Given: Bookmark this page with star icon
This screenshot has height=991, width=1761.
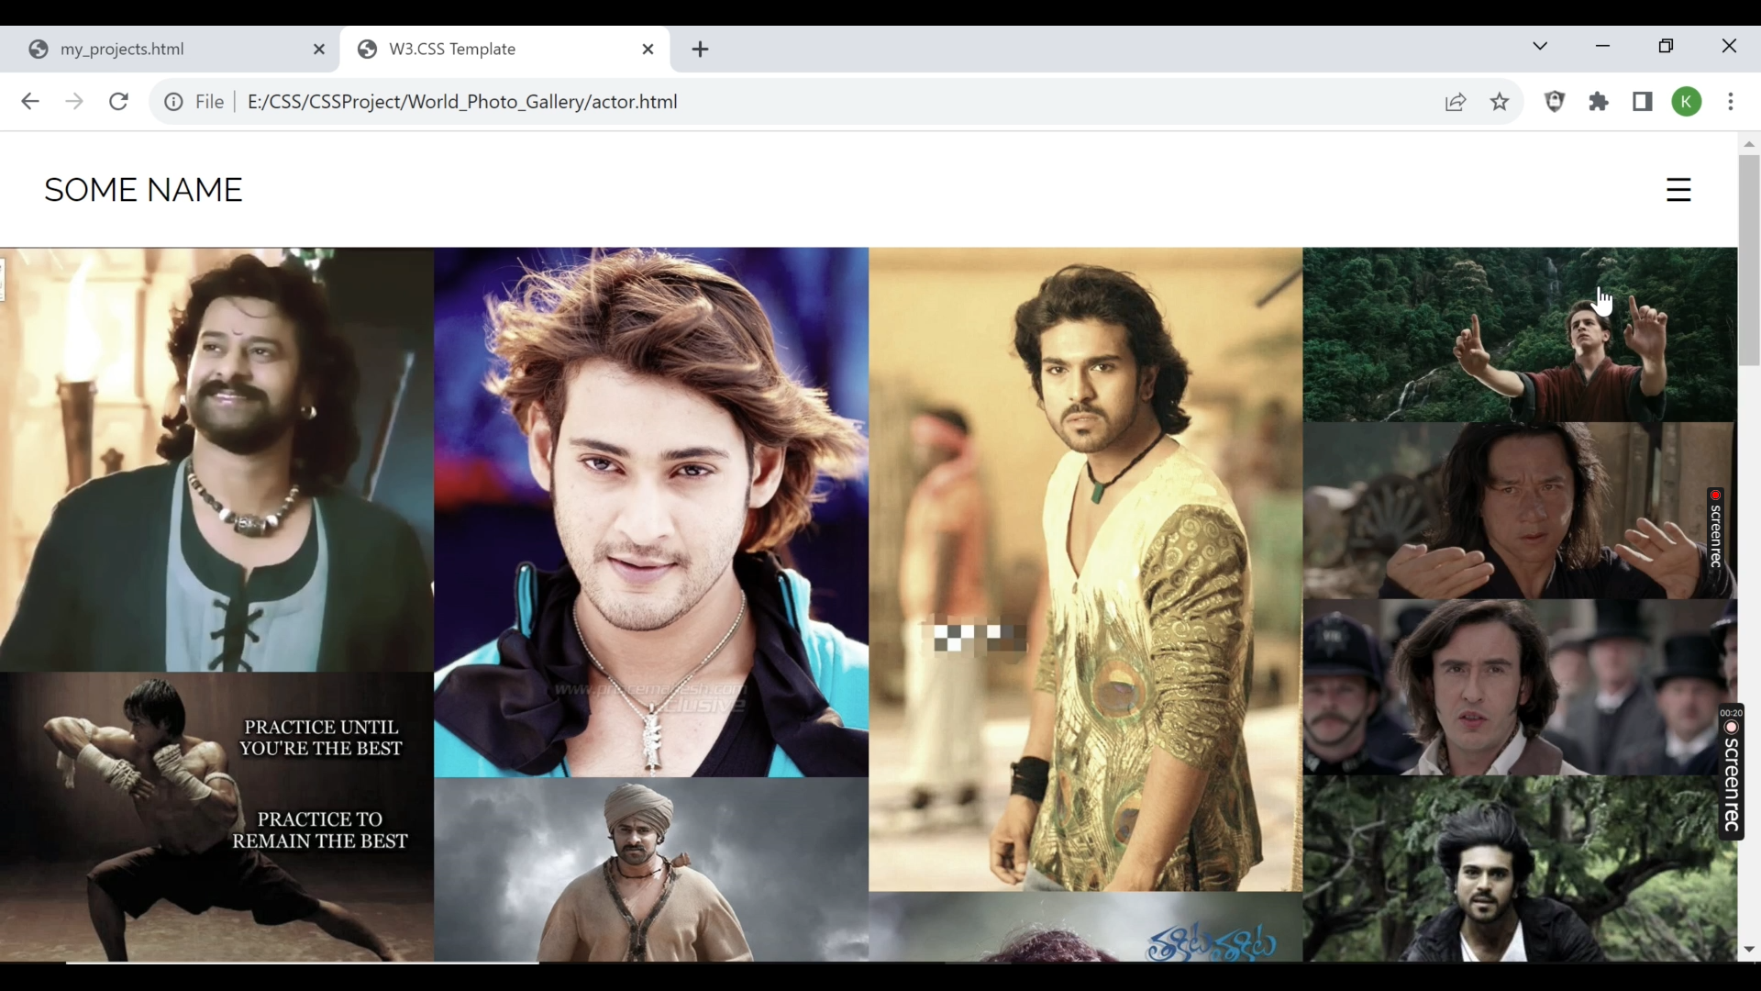Looking at the screenshot, I should (x=1500, y=102).
